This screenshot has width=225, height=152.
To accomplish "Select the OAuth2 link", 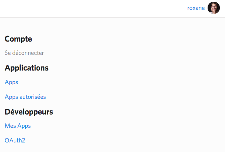I will click(x=15, y=140).
